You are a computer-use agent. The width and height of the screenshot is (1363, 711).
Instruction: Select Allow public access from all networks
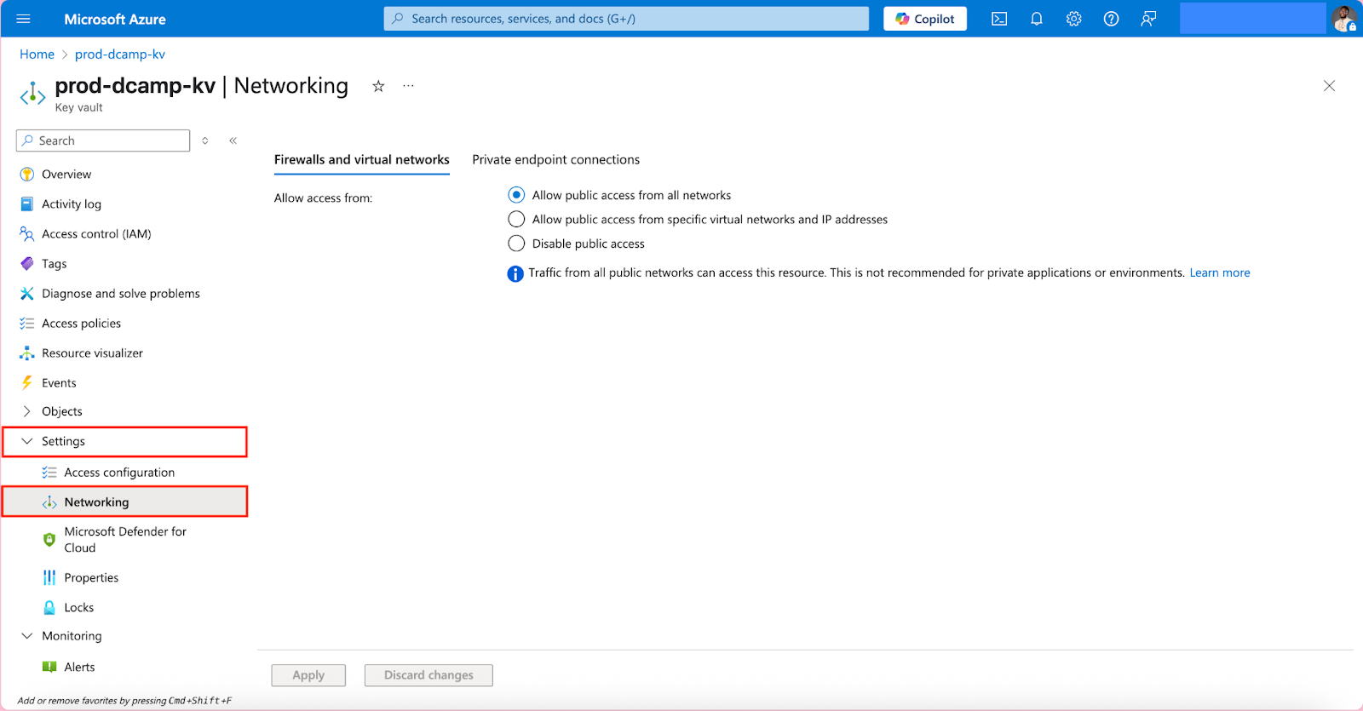(x=516, y=195)
